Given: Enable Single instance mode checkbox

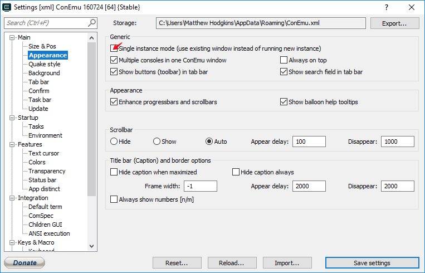Looking at the screenshot, I should (x=114, y=49).
